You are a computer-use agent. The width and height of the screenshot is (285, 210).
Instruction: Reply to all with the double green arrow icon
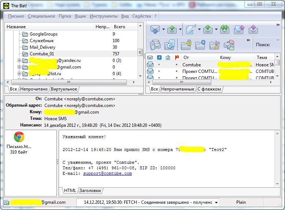coord(225,29)
